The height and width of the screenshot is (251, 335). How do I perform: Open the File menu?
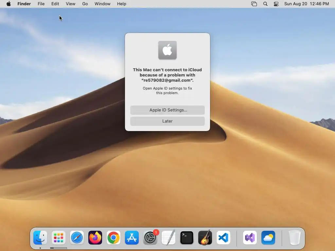click(41, 4)
